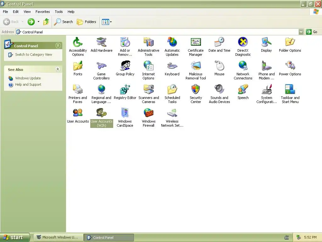
Task: Select Registry Editor icon
Action: pos(125,89)
